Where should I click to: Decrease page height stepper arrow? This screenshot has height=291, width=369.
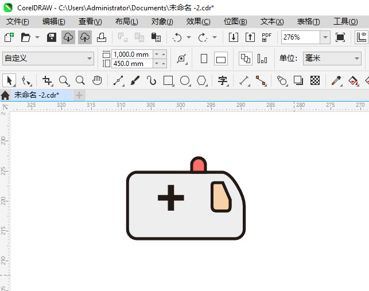[157, 64]
